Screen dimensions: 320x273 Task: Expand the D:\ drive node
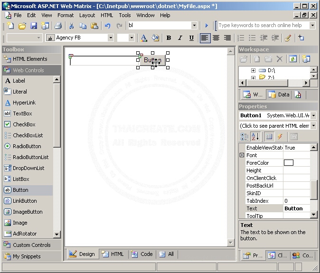click(x=253, y=71)
